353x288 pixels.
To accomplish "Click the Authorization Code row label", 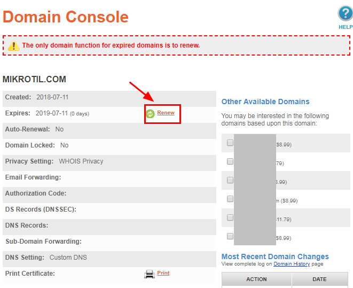I will coord(36,193).
